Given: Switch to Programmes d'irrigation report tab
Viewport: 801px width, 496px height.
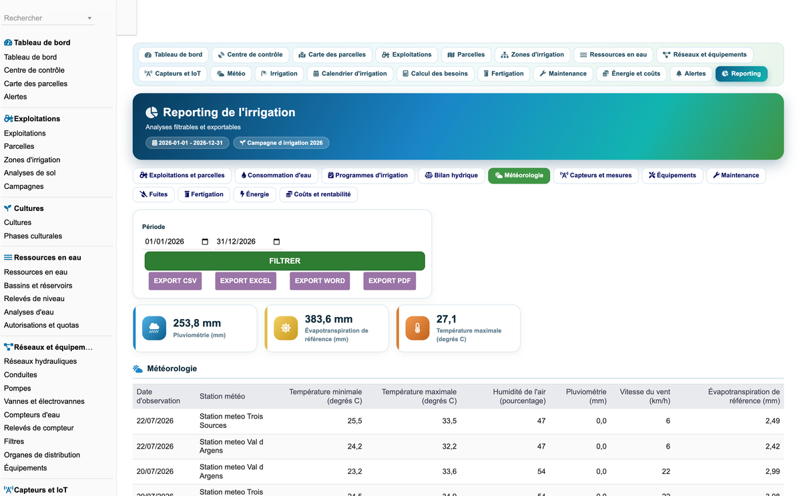Looking at the screenshot, I should 368,176.
